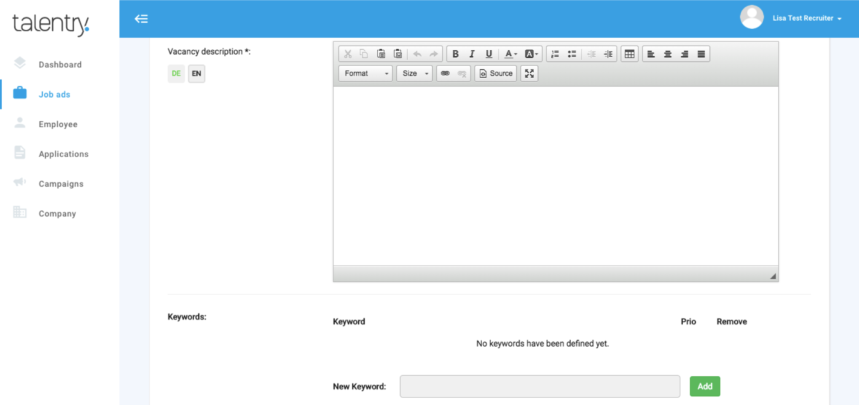Image resolution: width=859 pixels, height=405 pixels.
Task: Open text color picker
Action: 510,54
